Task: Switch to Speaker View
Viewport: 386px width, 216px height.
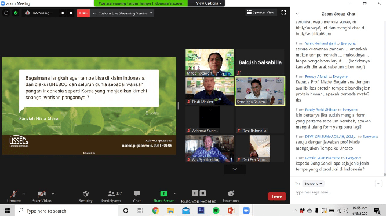Action: 261,12
